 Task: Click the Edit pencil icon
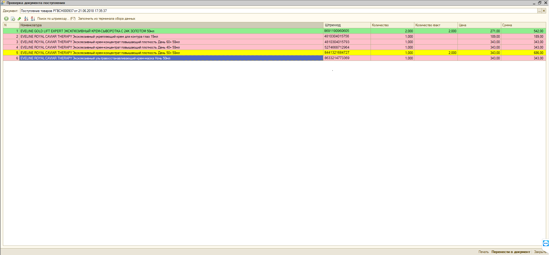tap(19, 19)
